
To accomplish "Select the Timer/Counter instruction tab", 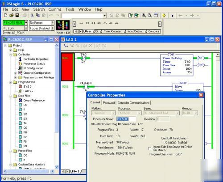I will pyautogui.click(x=112, y=31).
